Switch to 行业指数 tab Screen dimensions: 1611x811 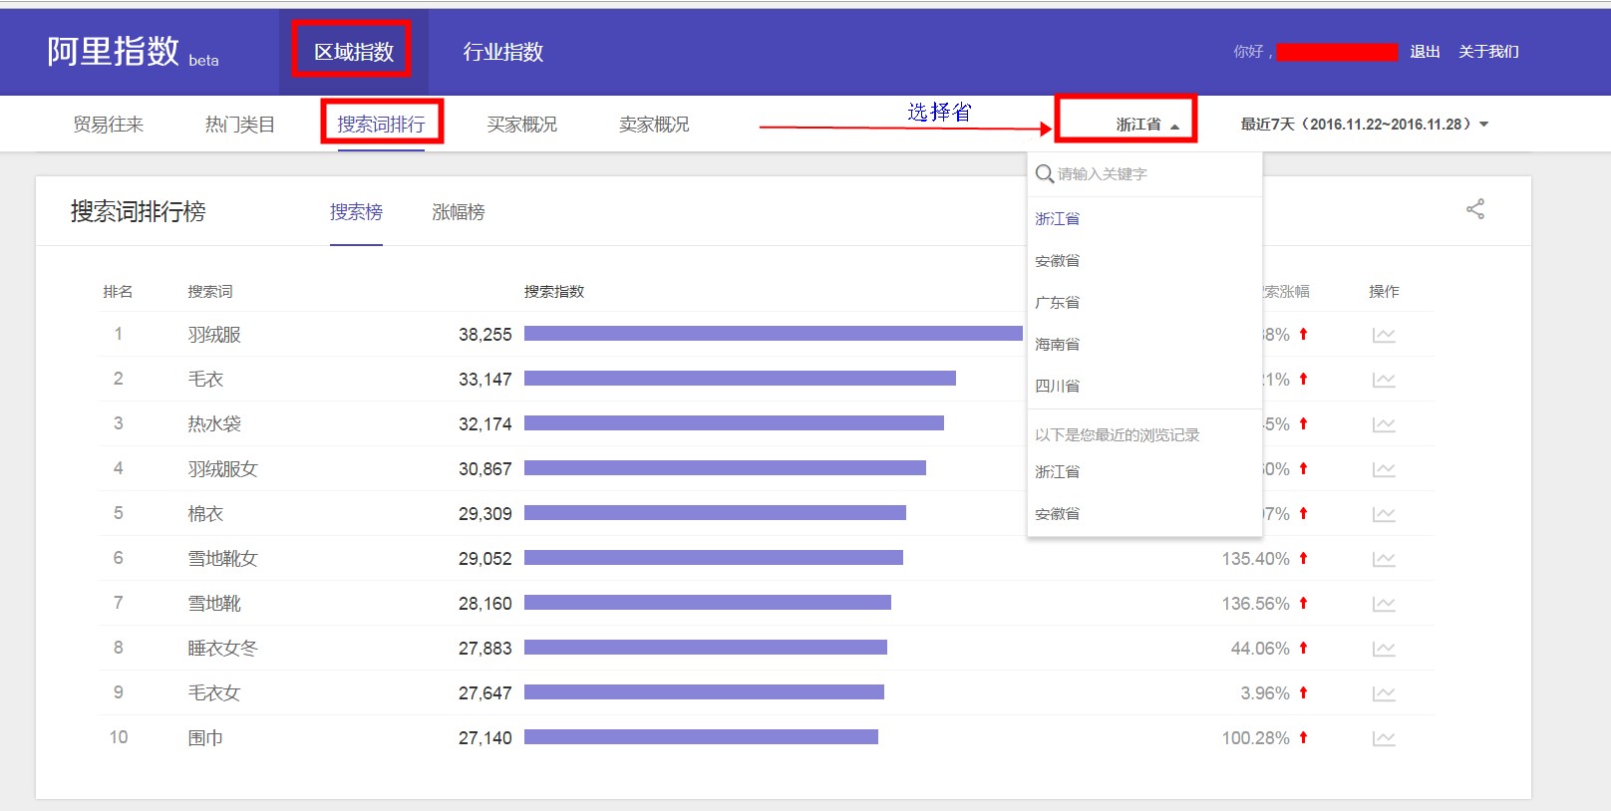coord(503,52)
